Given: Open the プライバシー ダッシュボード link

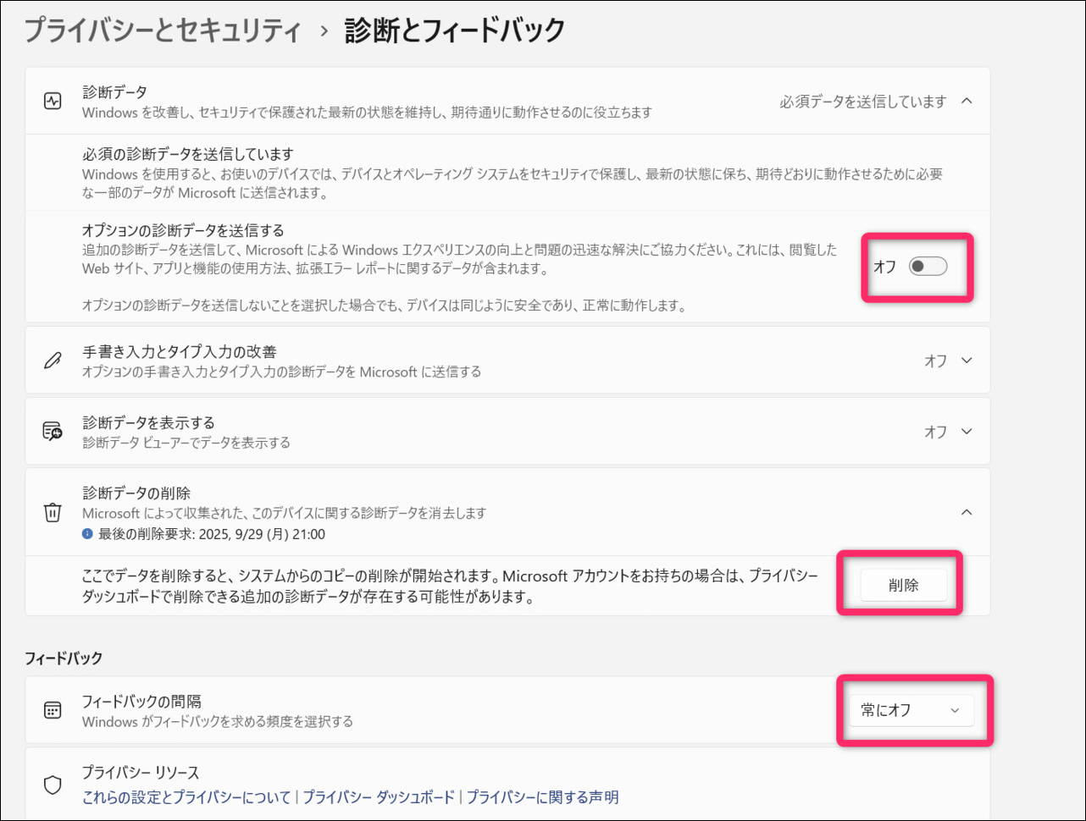Looking at the screenshot, I should 379,797.
